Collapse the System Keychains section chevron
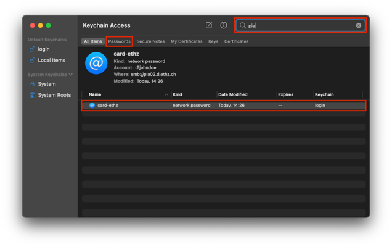Image resolution: width=392 pixels, height=247 pixels. (x=71, y=74)
